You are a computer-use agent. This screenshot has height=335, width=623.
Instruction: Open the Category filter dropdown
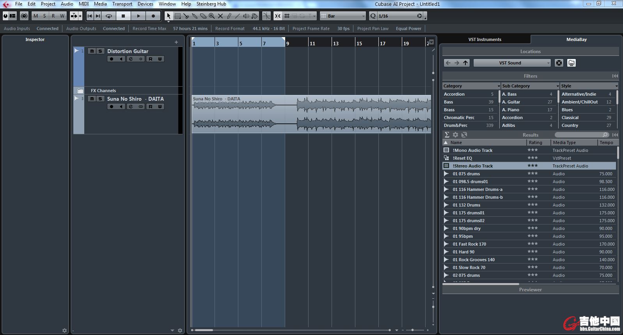tap(472, 86)
